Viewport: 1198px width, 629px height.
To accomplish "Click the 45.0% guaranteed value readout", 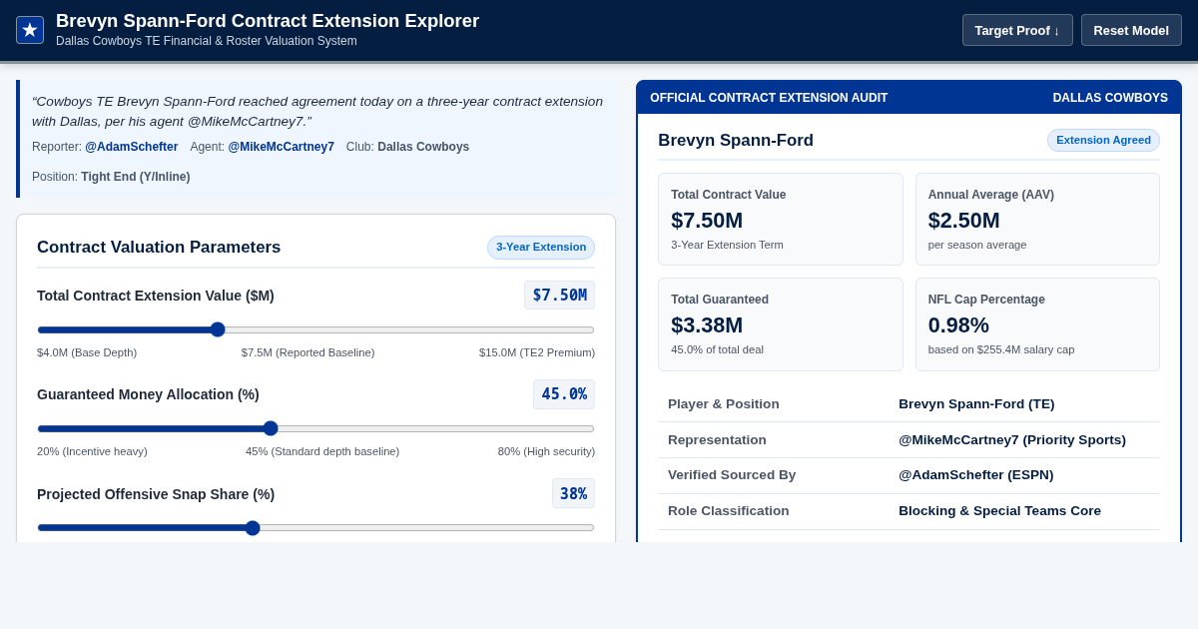I will (564, 394).
